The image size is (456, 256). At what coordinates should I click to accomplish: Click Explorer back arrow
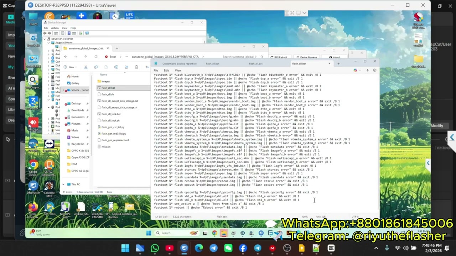pos(65,57)
